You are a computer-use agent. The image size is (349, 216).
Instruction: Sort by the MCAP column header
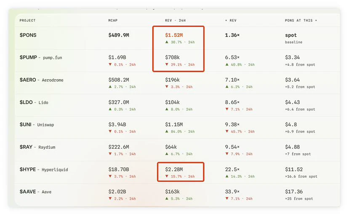coord(113,20)
